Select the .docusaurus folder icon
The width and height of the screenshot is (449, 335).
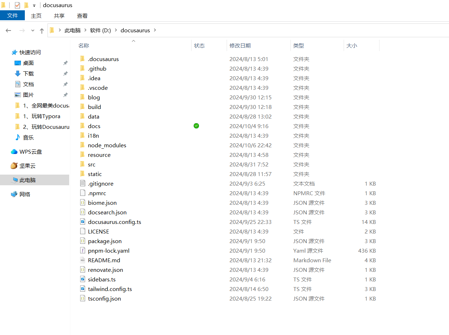pos(82,59)
